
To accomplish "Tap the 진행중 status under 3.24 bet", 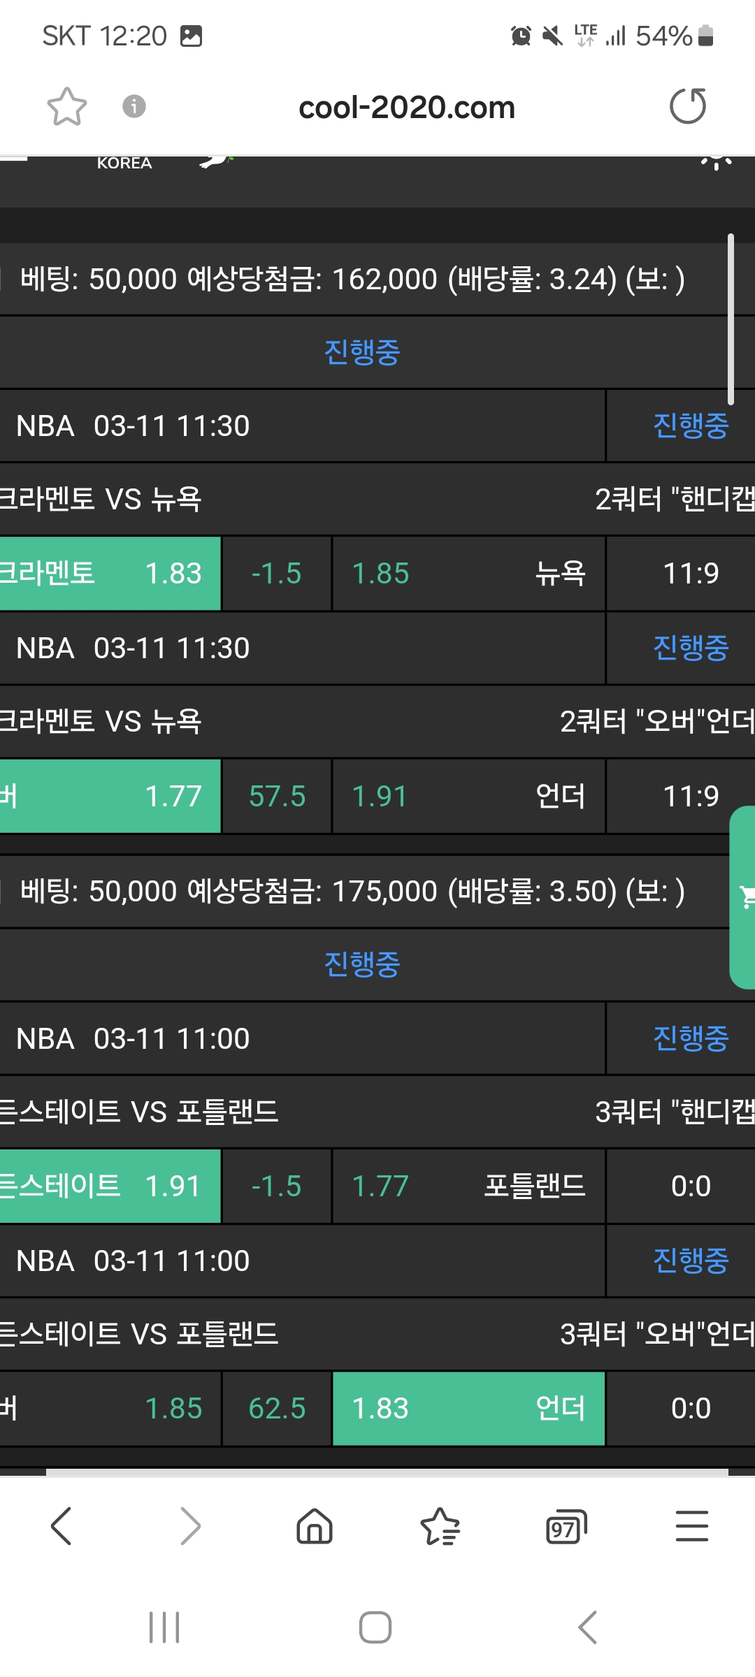I will pos(361,352).
